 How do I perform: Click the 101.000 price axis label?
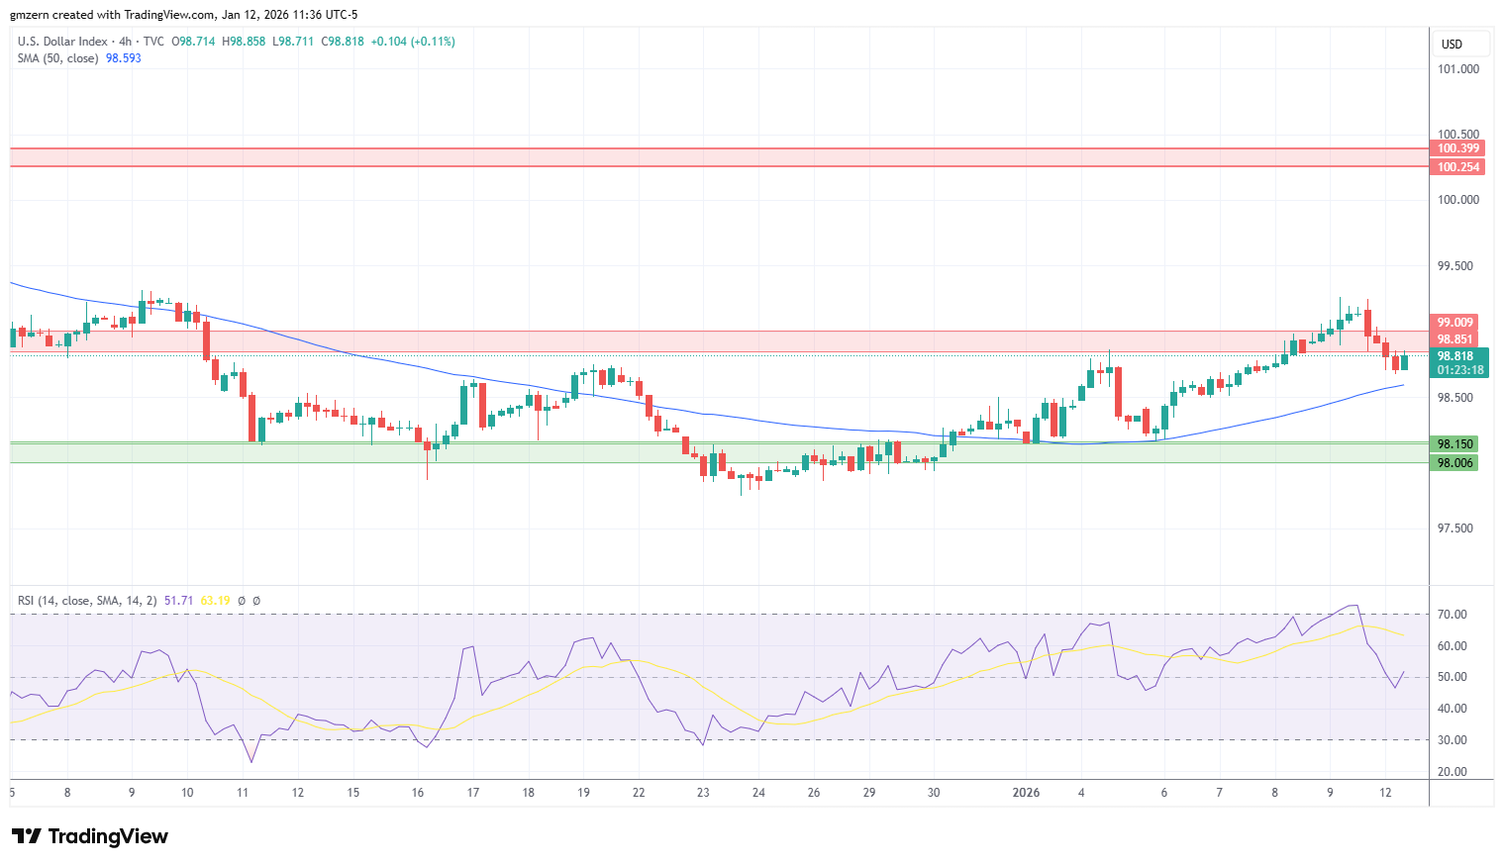[1458, 69]
